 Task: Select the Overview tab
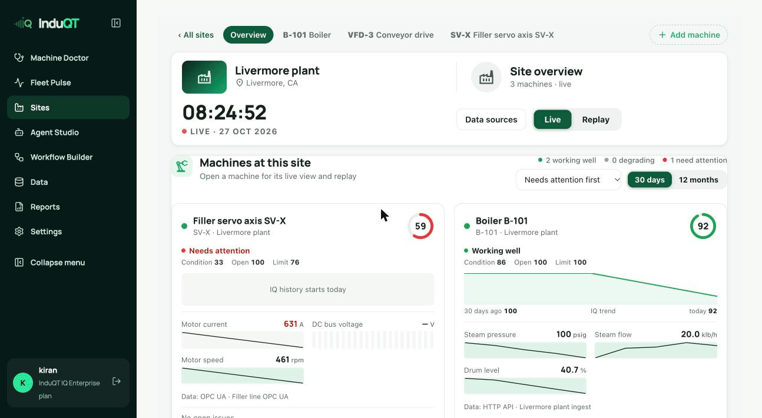(x=248, y=35)
